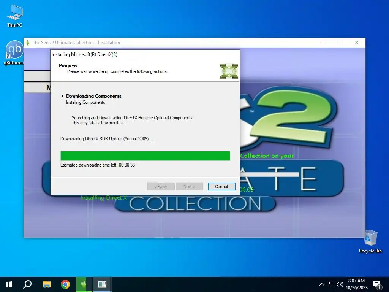Switch to DirectX setup taskbar icon
This screenshot has height=292, width=389.
click(x=102, y=284)
